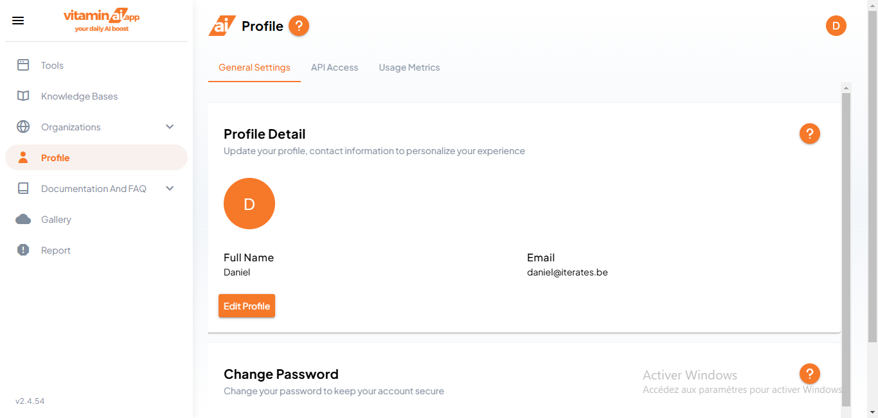Image resolution: width=878 pixels, height=418 pixels.
Task: Click the Knowledge Bases book icon
Action: tap(23, 96)
